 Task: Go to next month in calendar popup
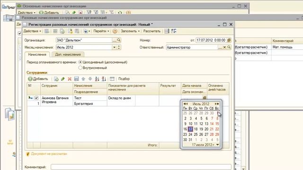[216, 104]
